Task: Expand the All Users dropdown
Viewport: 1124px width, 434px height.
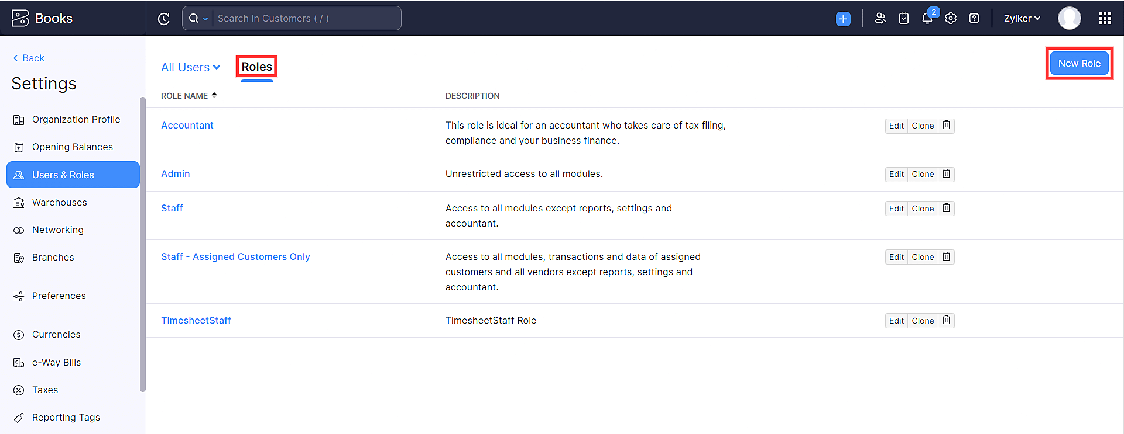Action: click(x=191, y=67)
